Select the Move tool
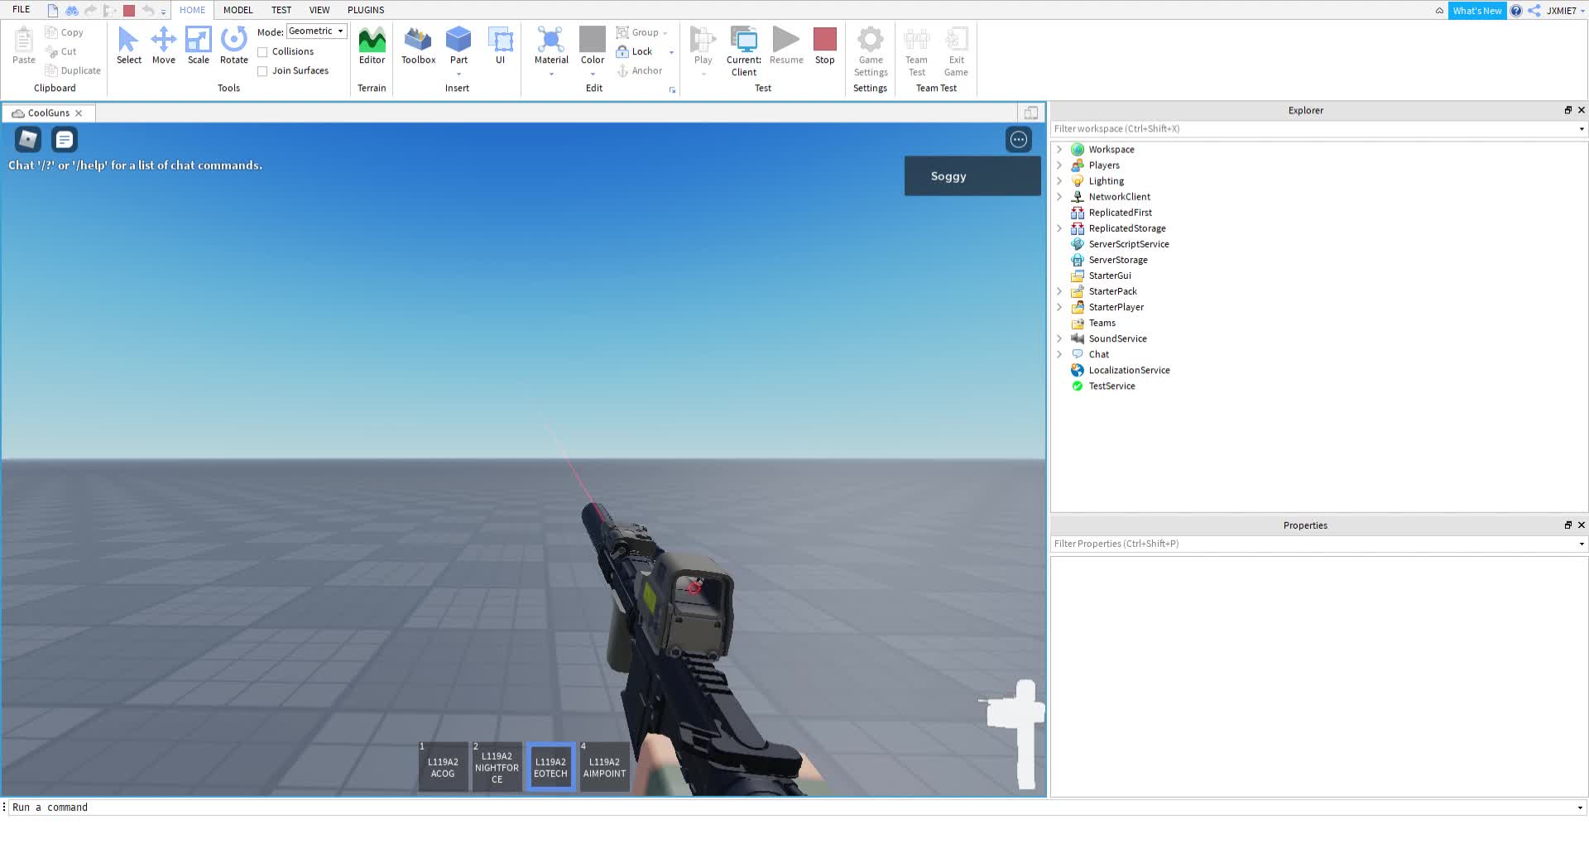Screen dimensions: 1589x844 coord(163,45)
